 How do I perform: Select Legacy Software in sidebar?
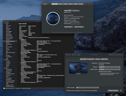pyautogui.click(x=10, y=82)
